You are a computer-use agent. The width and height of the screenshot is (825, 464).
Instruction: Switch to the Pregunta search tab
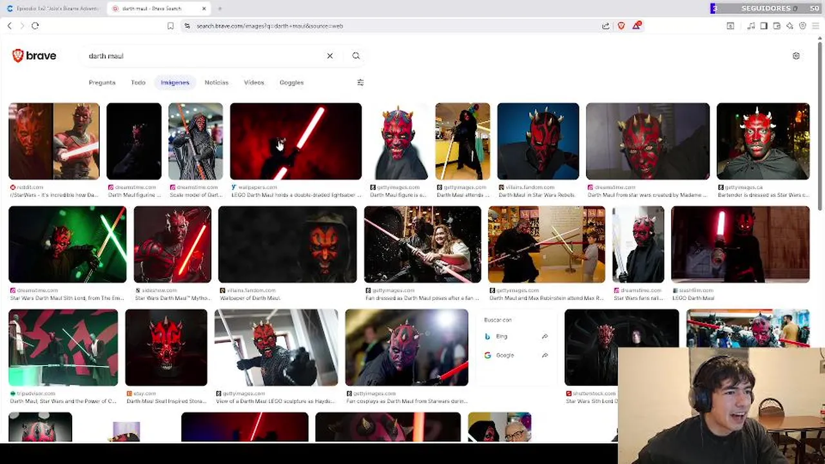pyautogui.click(x=102, y=82)
